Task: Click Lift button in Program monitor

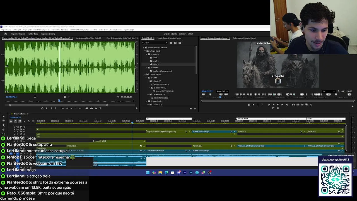Action: point(293,105)
